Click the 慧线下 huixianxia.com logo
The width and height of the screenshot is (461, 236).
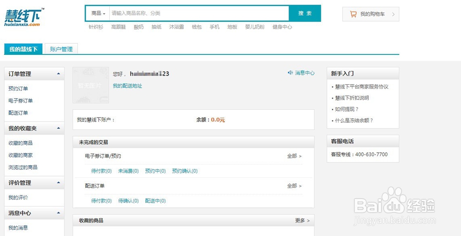coord(24,17)
